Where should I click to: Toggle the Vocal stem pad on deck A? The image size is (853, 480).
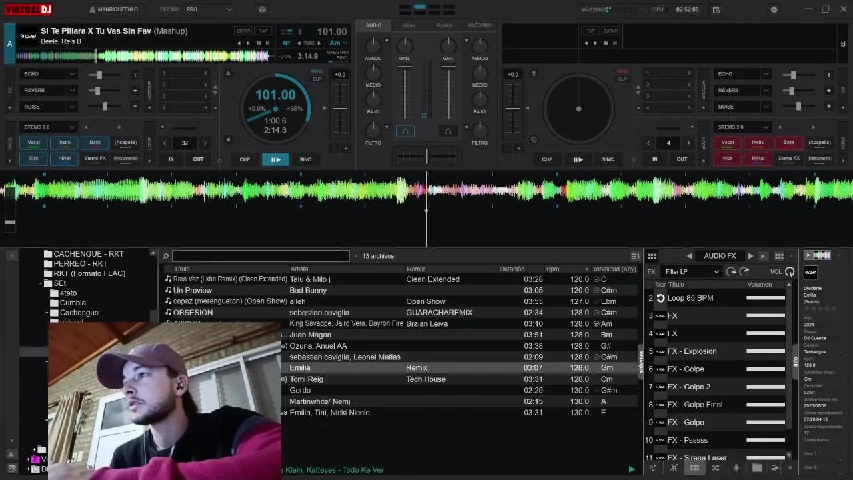pos(33,143)
